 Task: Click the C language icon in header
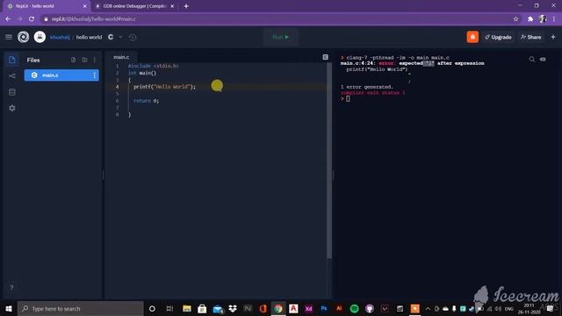(111, 37)
